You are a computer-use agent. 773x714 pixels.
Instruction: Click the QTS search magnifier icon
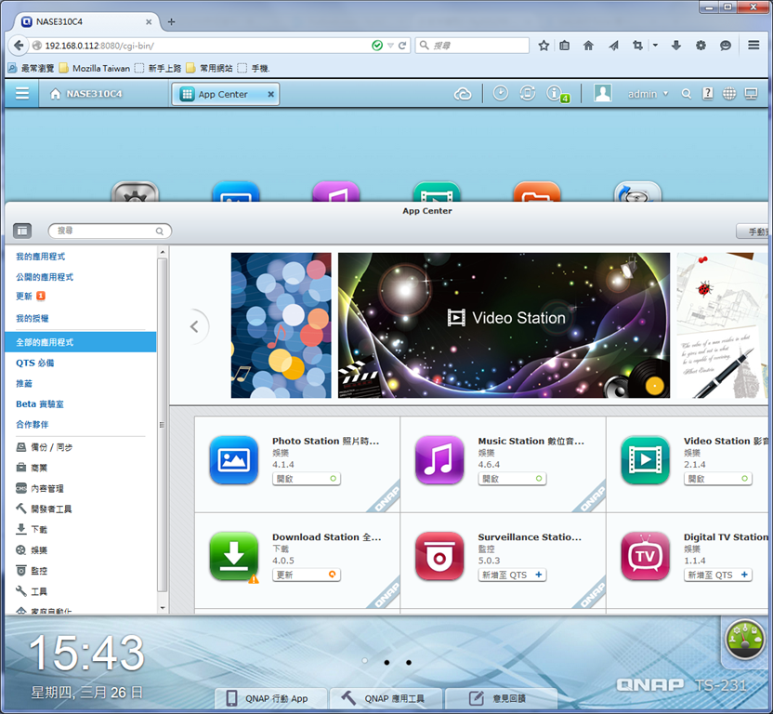pyautogui.click(x=686, y=94)
